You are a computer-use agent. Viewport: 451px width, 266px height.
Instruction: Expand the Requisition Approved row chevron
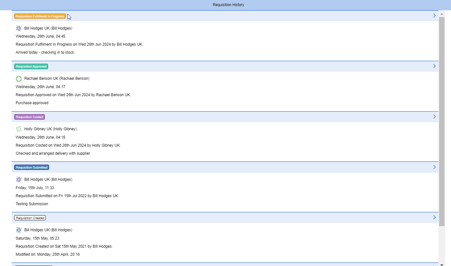click(435, 66)
